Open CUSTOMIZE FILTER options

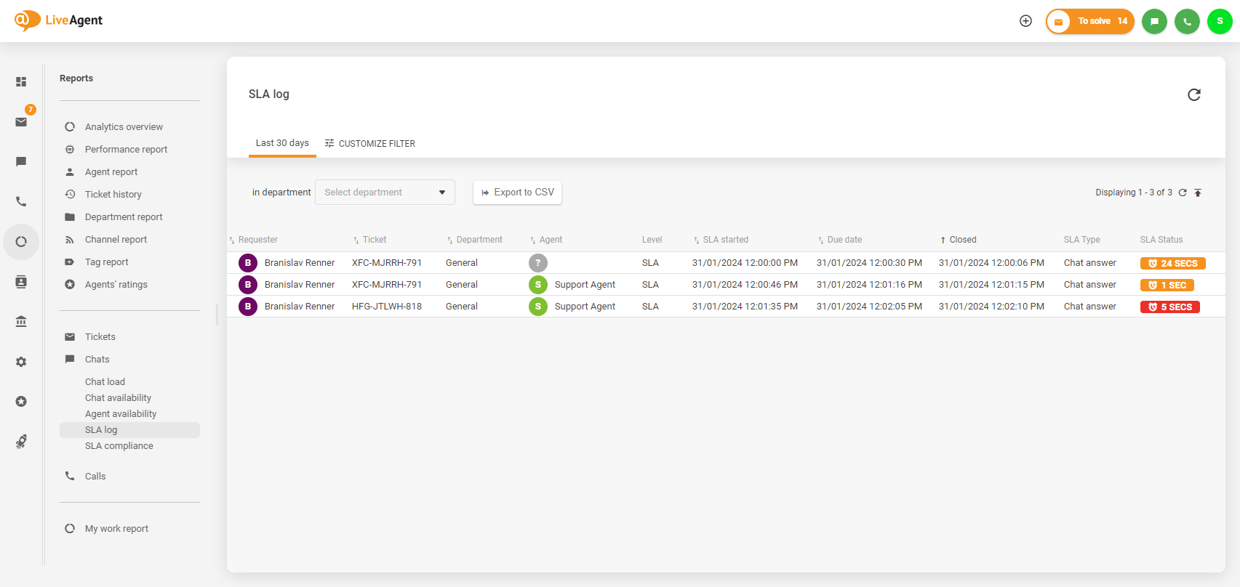click(370, 144)
